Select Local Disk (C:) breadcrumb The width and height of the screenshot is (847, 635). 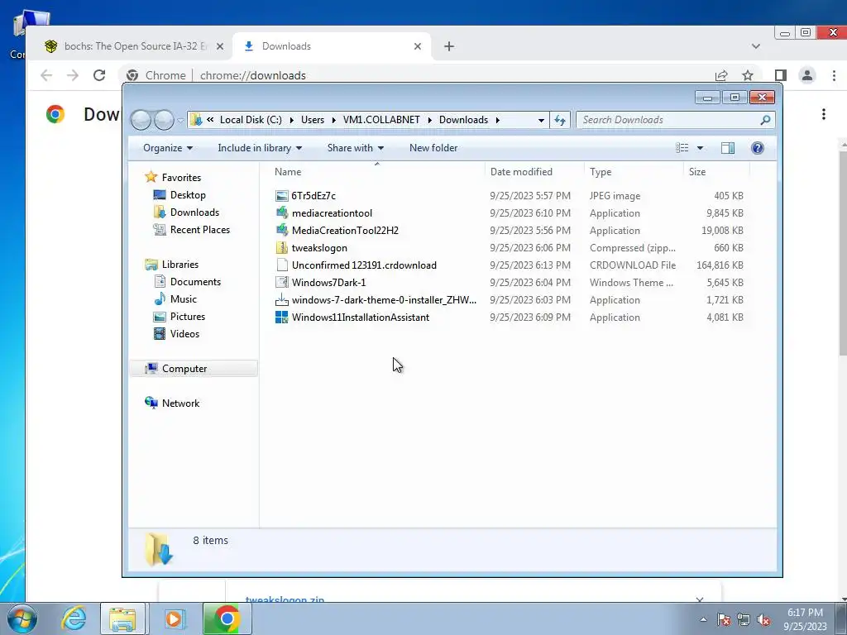pos(251,120)
